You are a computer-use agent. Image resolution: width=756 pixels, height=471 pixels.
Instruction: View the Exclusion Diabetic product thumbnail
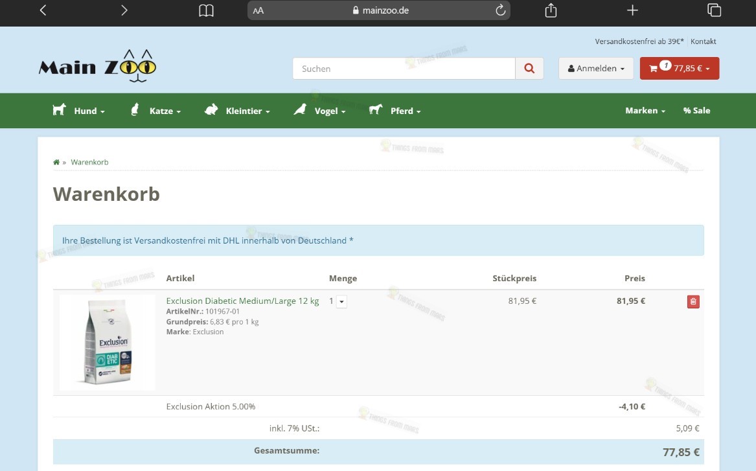[108, 342]
